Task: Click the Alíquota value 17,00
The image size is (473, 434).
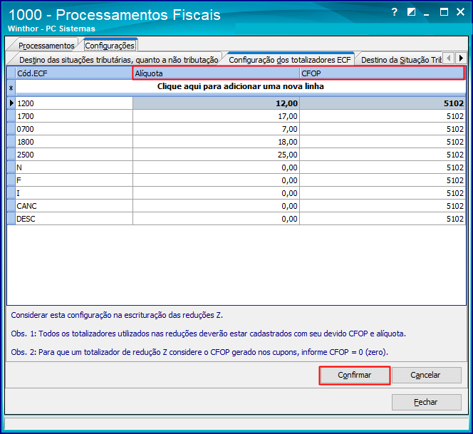Action: point(216,116)
